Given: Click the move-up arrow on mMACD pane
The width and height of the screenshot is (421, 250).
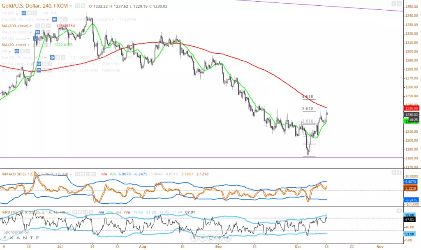Looking at the screenshot, I should click(x=393, y=173).
